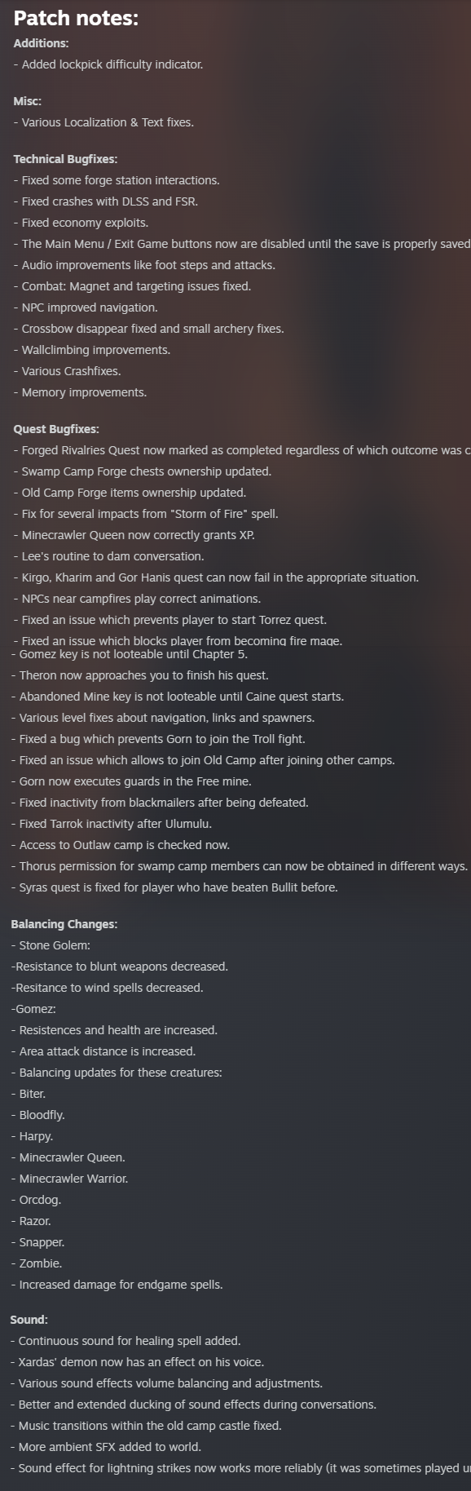This screenshot has width=471, height=1491.
Task: Select the "More ambient SFX added to world" line
Action: (106, 1447)
